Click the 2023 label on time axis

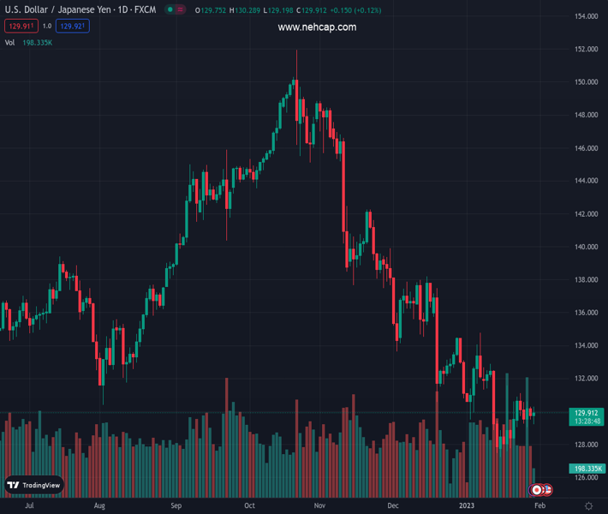[465, 505]
